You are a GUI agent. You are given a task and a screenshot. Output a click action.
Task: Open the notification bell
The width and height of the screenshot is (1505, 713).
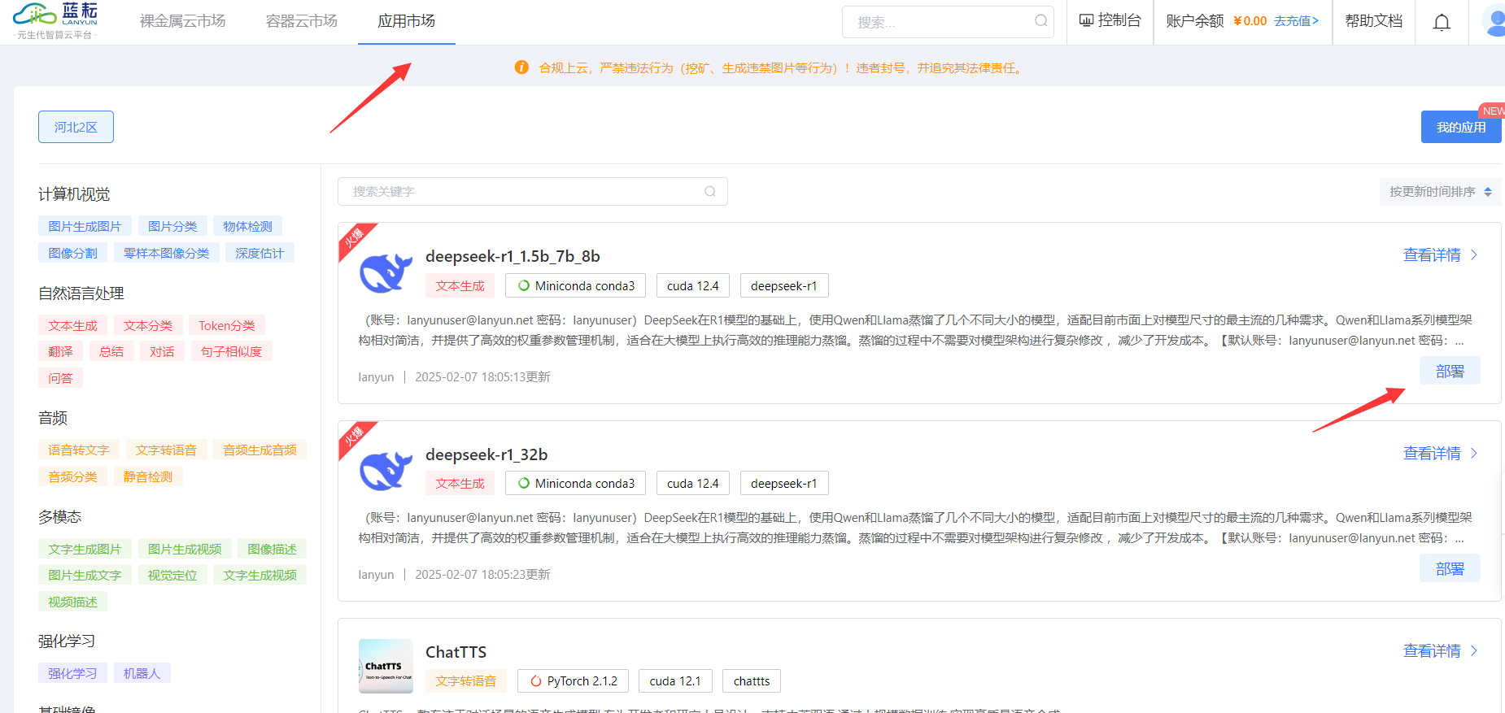[x=1442, y=22]
